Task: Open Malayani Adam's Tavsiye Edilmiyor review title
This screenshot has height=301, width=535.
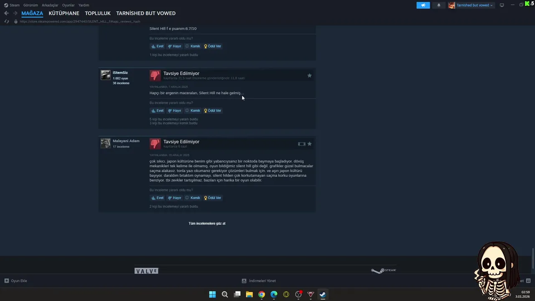Action: tap(181, 142)
